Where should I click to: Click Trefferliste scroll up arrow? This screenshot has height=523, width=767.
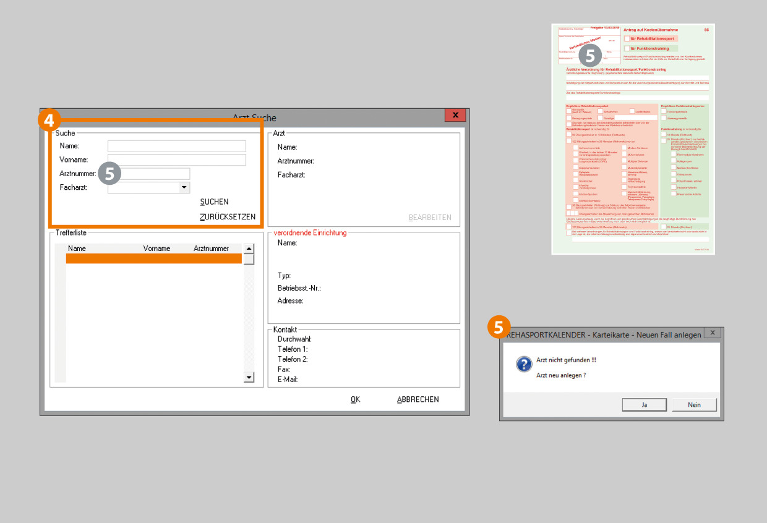[x=249, y=249]
